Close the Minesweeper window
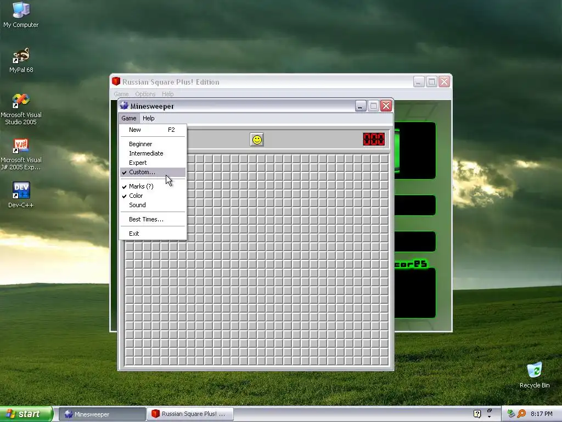This screenshot has width=562, height=422. pos(386,106)
